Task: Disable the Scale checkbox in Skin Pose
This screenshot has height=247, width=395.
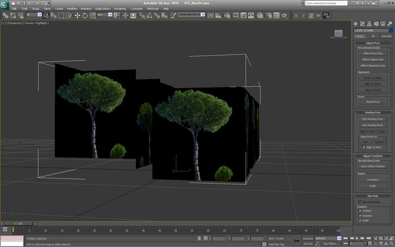Action: click(360, 220)
